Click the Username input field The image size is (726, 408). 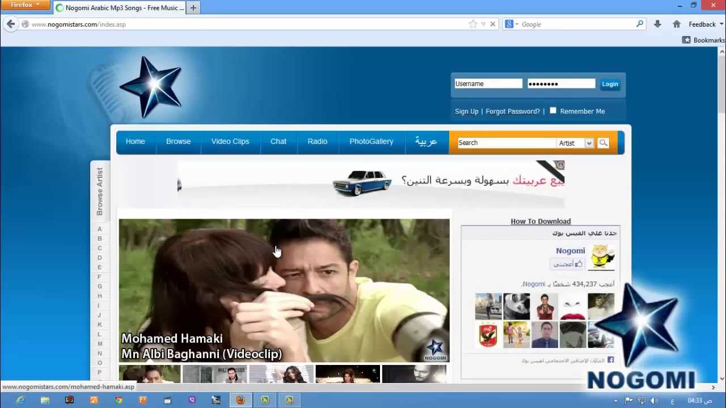point(488,83)
